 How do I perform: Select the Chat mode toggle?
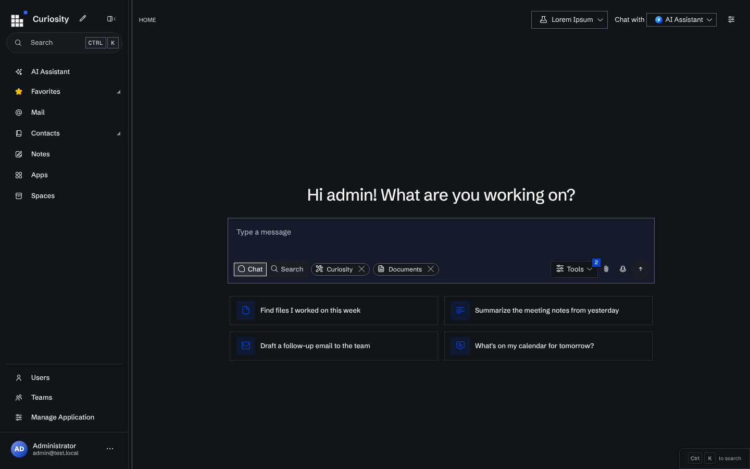click(x=250, y=269)
